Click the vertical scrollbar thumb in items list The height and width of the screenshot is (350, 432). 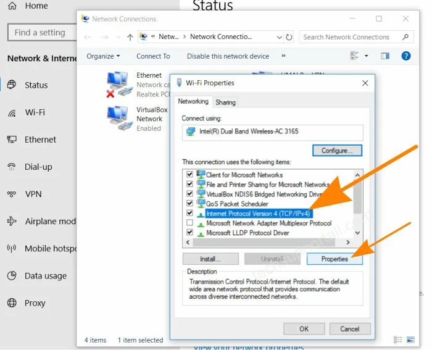[357, 196]
